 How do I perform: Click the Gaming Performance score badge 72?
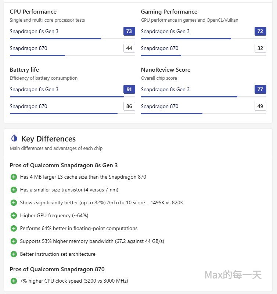click(x=260, y=31)
